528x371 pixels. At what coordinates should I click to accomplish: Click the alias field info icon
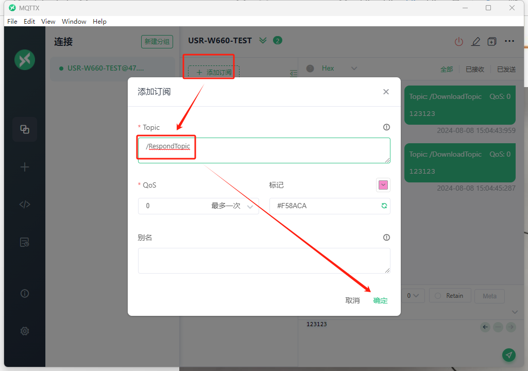(386, 238)
